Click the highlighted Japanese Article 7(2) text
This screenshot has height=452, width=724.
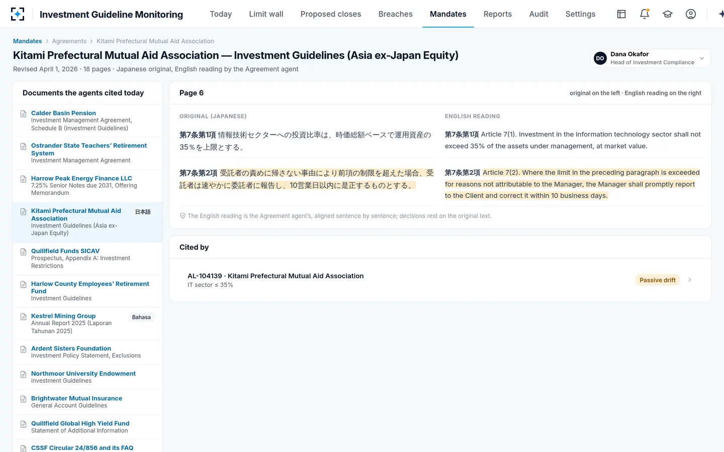click(x=306, y=179)
